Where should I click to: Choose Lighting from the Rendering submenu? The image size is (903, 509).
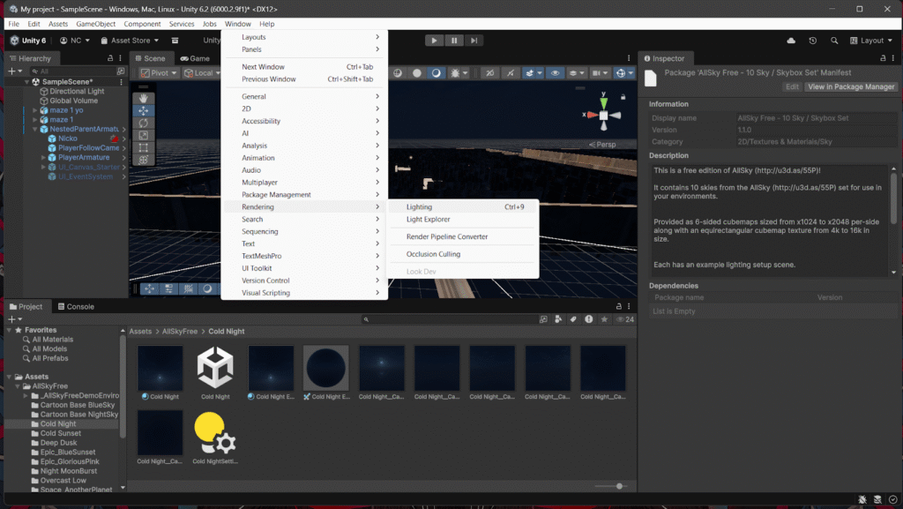coord(419,207)
